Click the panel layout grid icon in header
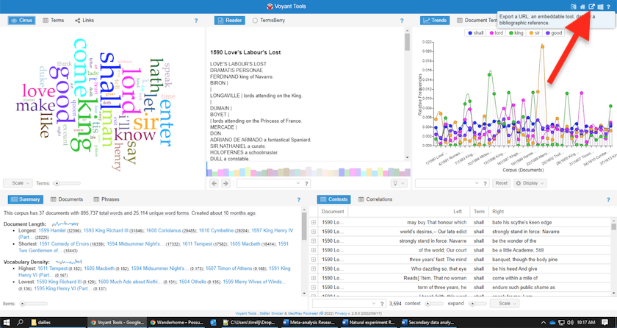 (600, 7)
